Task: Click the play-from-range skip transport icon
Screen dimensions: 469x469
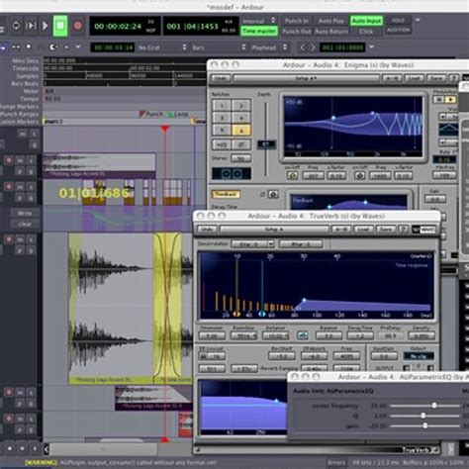Action: tap(31, 26)
